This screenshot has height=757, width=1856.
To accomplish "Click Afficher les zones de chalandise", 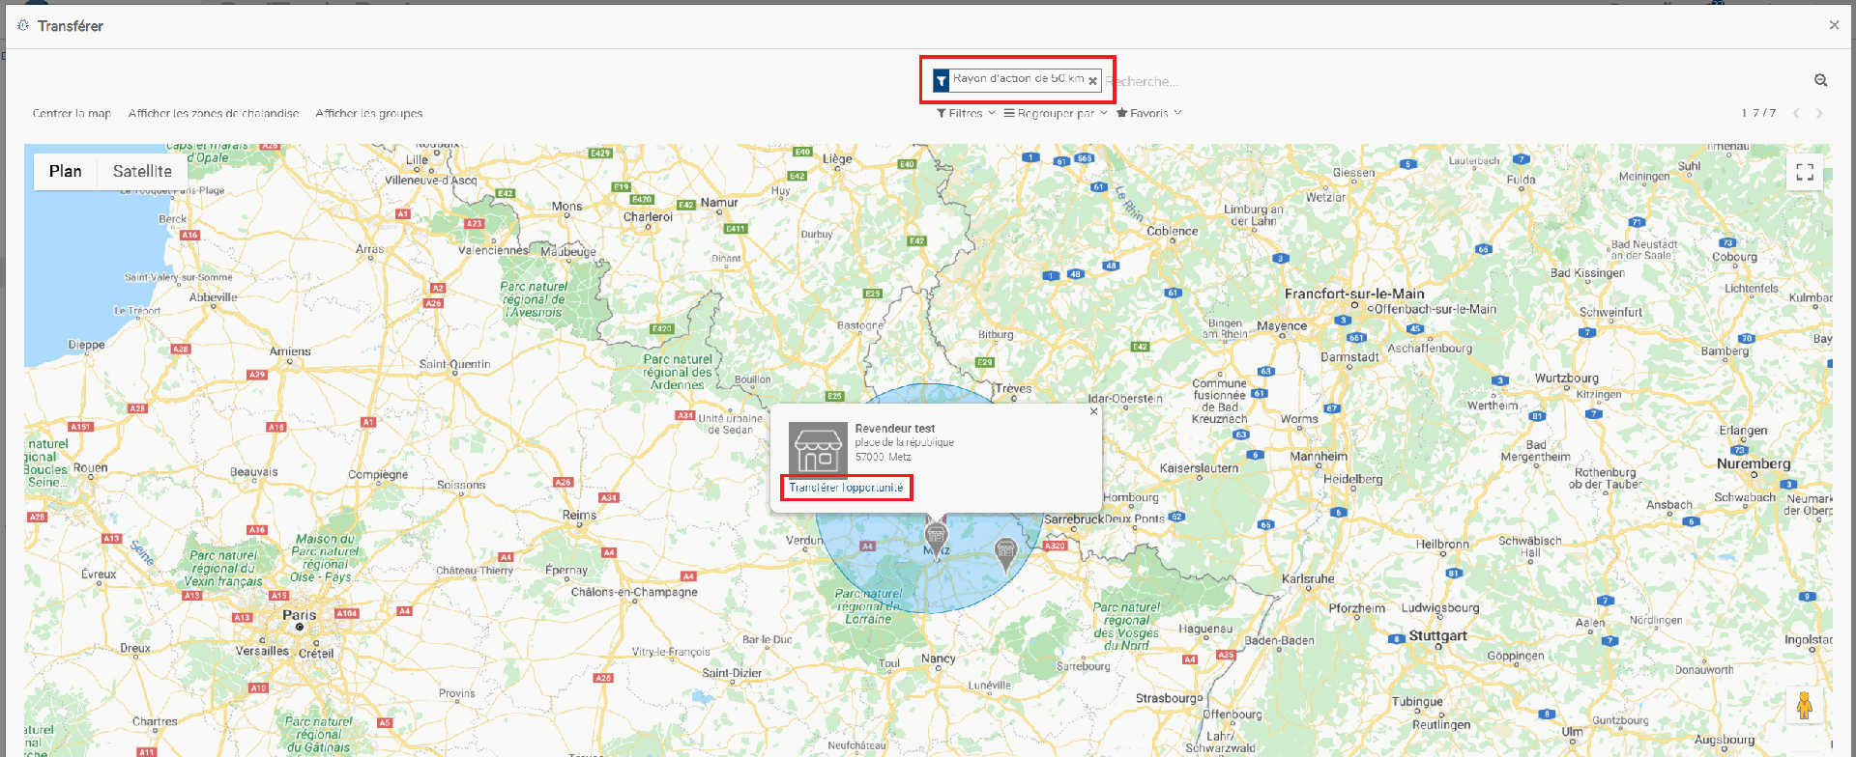I will click(x=214, y=113).
